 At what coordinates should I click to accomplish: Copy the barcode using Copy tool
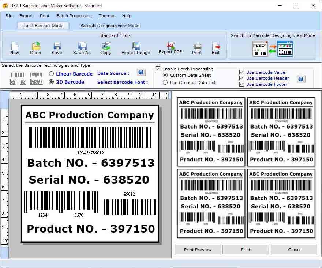(105, 48)
